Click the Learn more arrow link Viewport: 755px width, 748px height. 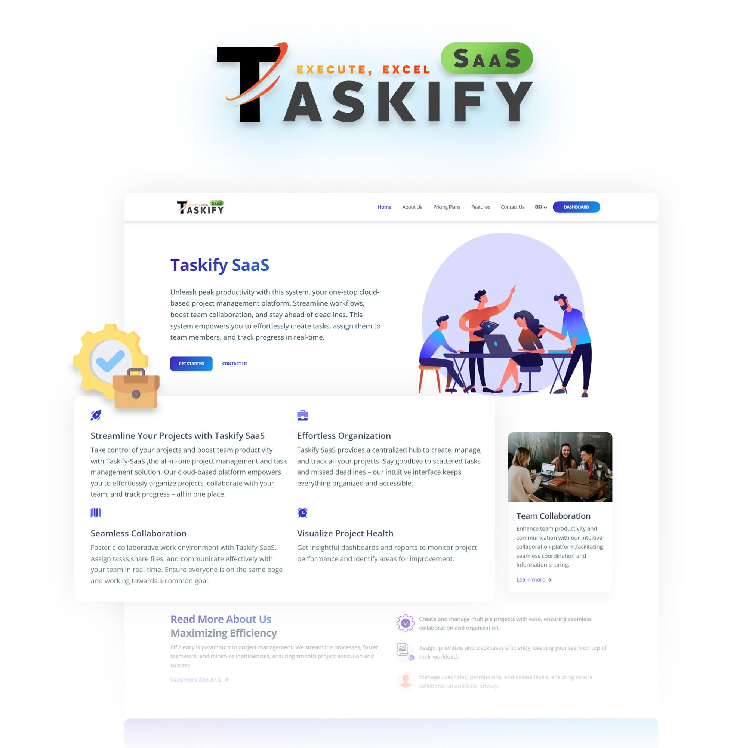(533, 579)
